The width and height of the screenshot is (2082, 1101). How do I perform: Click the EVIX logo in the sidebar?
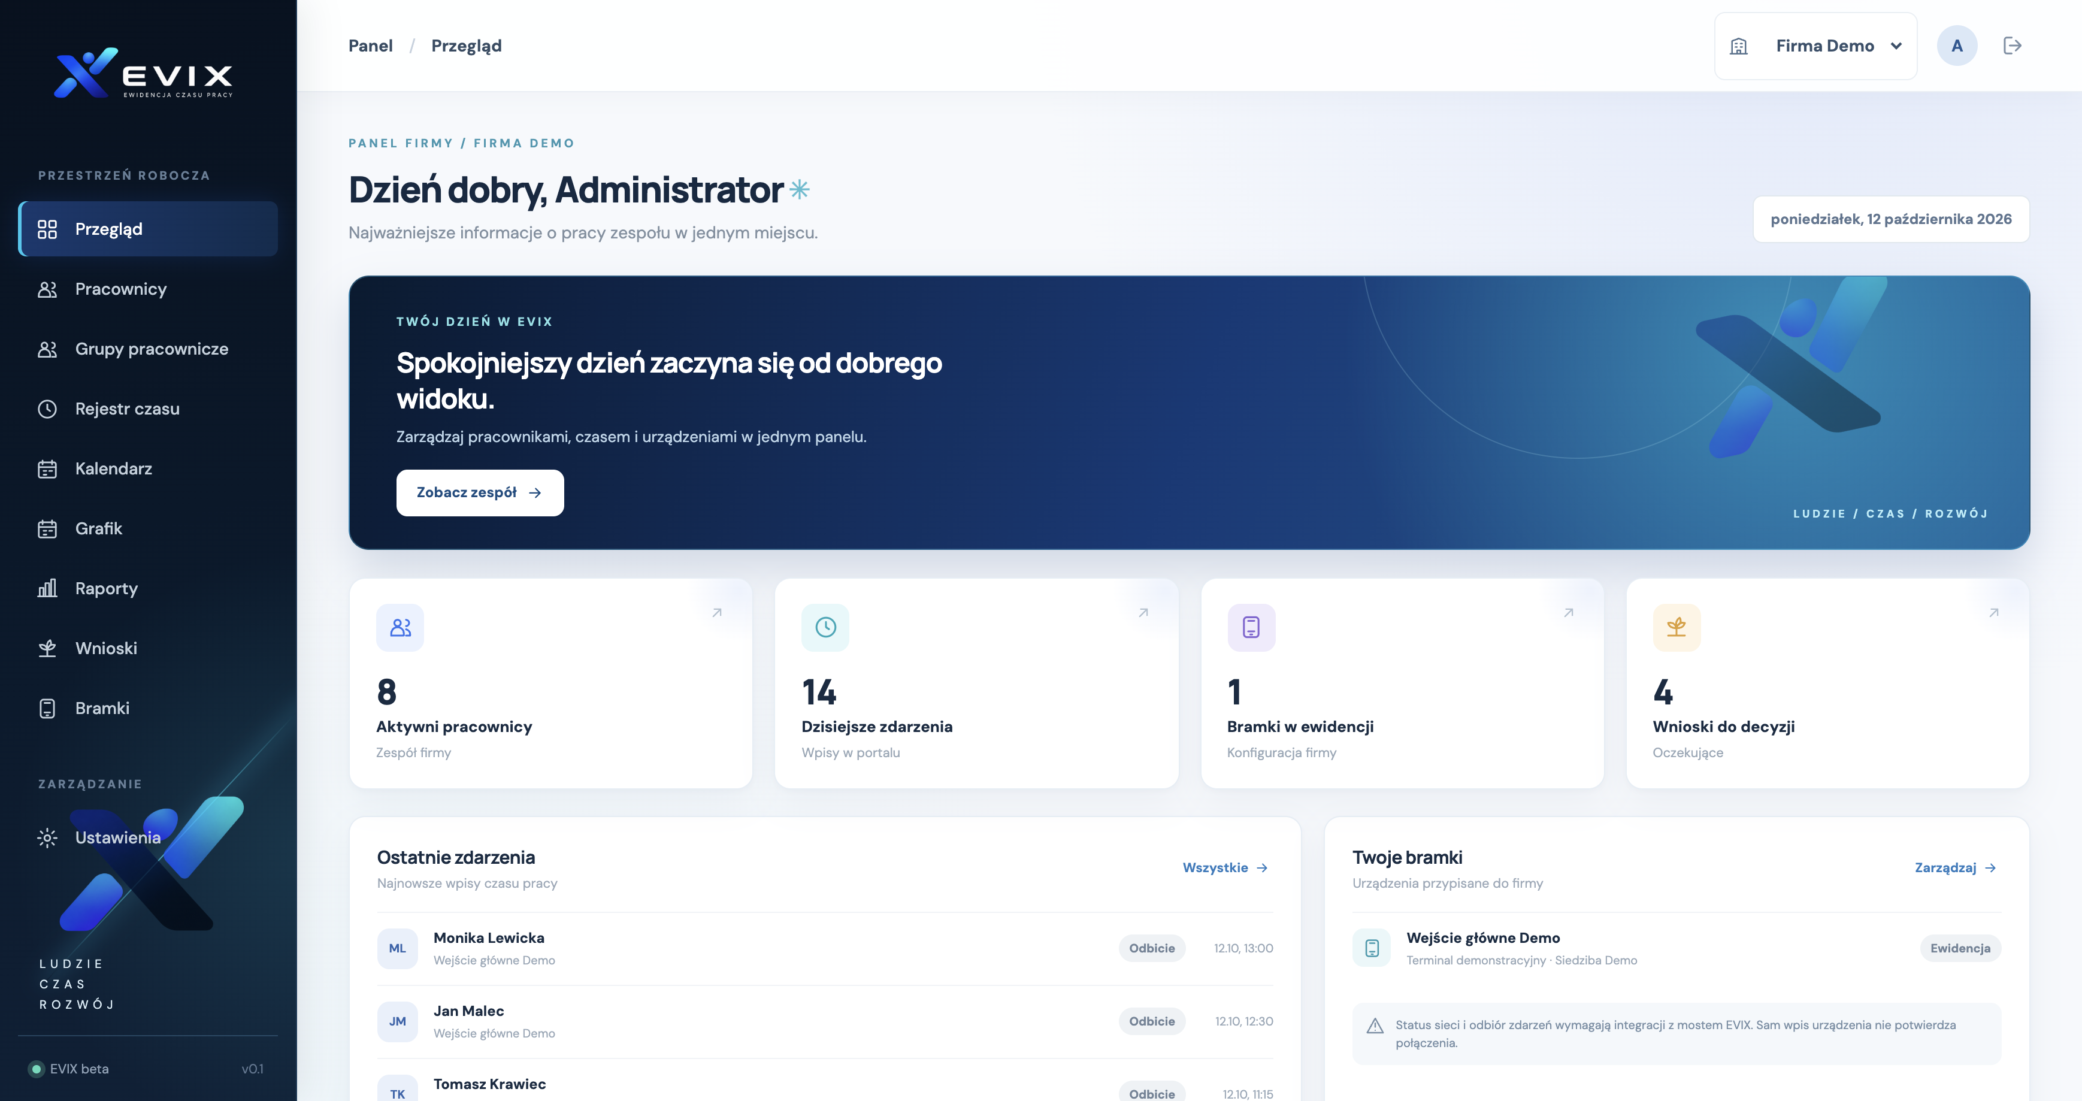(x=143, y=72)
